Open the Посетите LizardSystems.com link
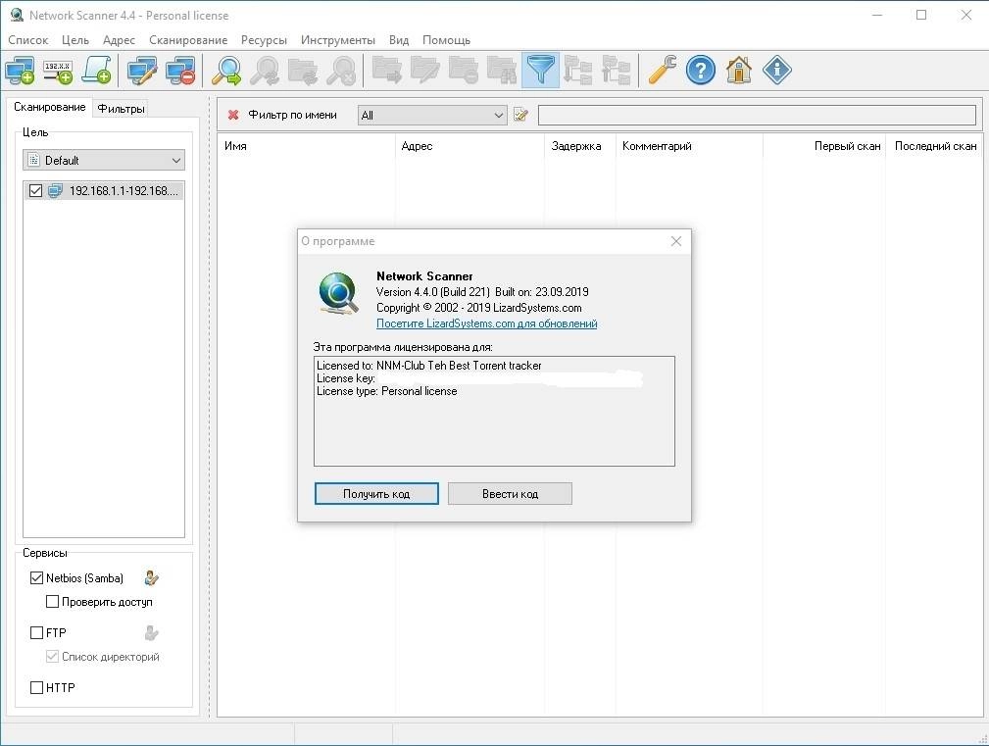The width and height of the screenshot is (989, 746). click(x=487, y=323)
